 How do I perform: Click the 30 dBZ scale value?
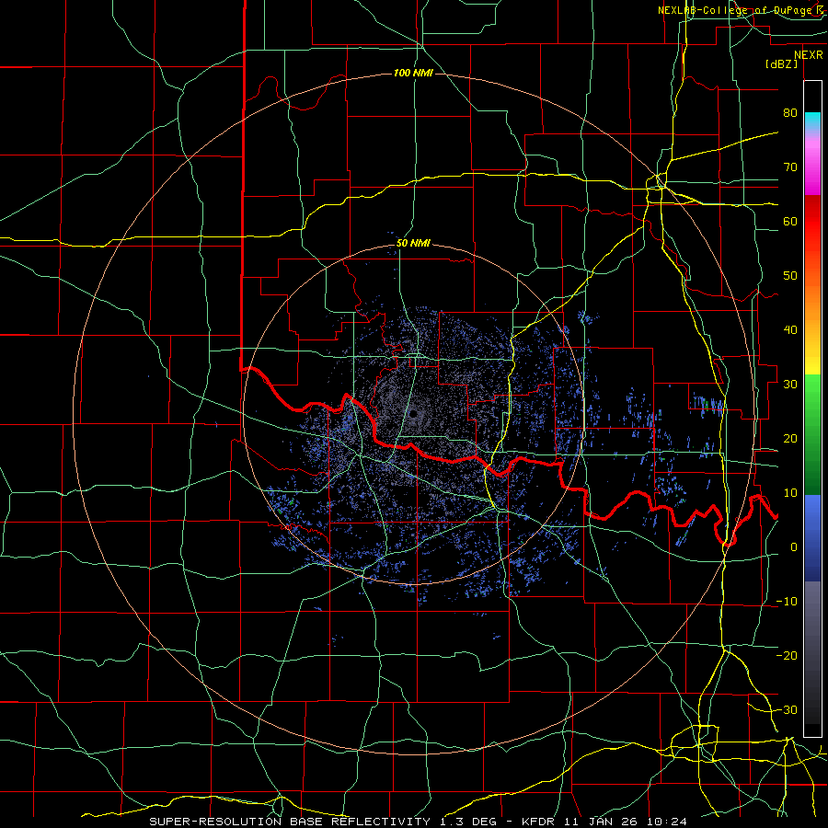790,384
